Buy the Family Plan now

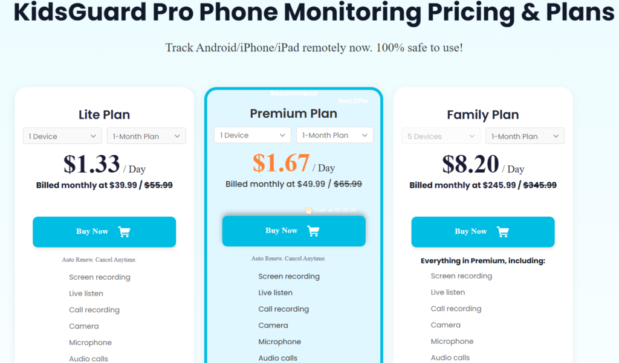pos(483,232)
